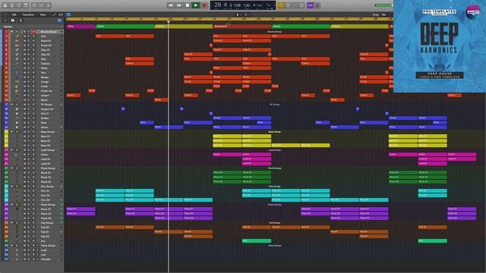This screenshot has width=486, height=273.
Task: Mute the Guitar track
Action: click(24, 155)
